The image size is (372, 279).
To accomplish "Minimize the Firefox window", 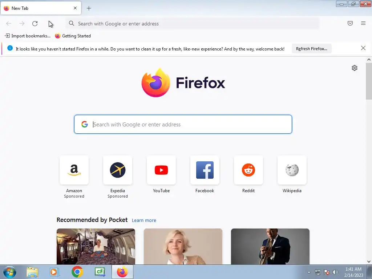I will pos(341,4).
